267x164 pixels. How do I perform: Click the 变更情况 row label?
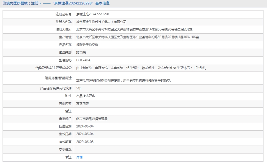coord(65,149)
